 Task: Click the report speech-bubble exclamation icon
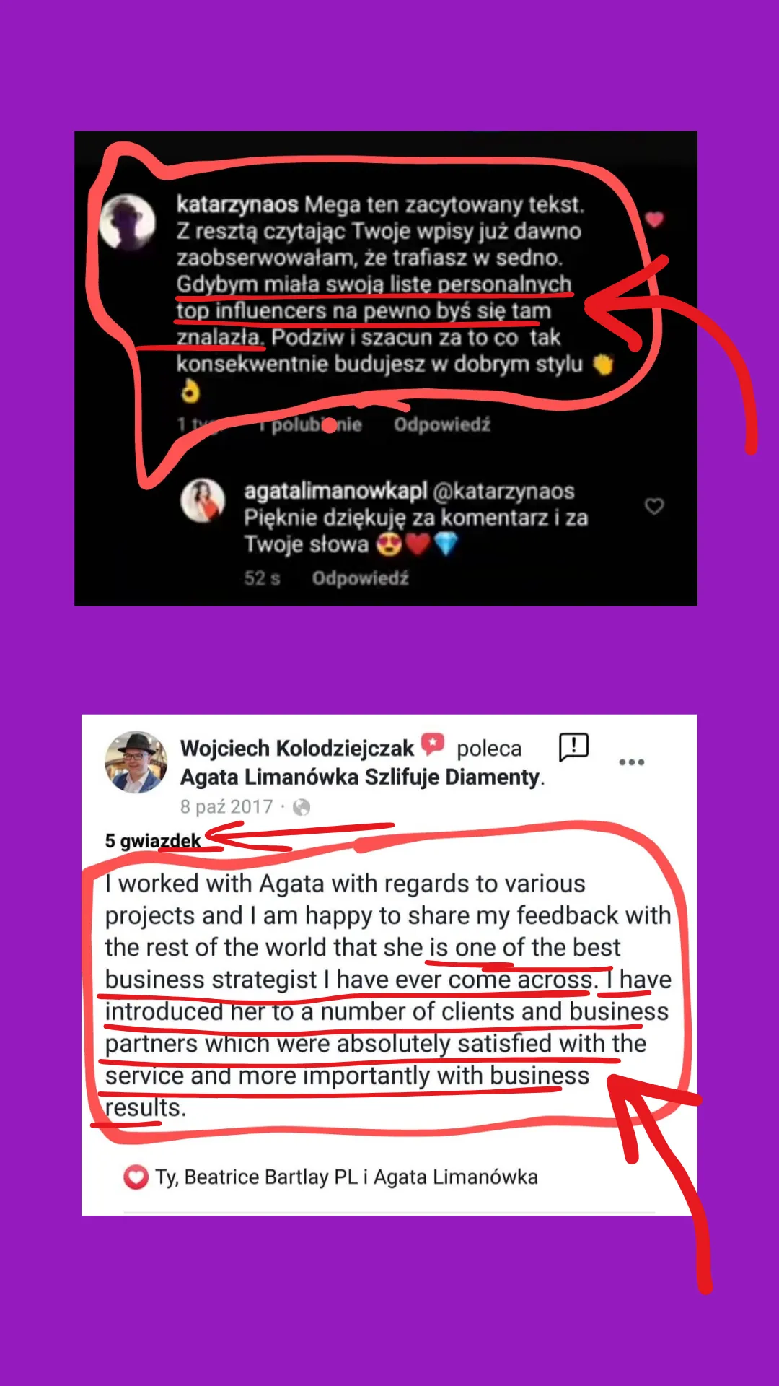click(x=574, y=748)
